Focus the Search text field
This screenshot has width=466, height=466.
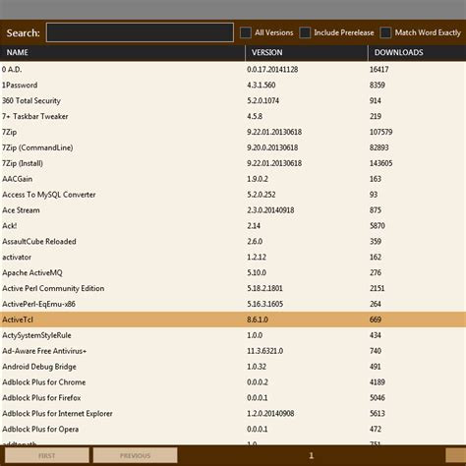(x=140, y=32)
